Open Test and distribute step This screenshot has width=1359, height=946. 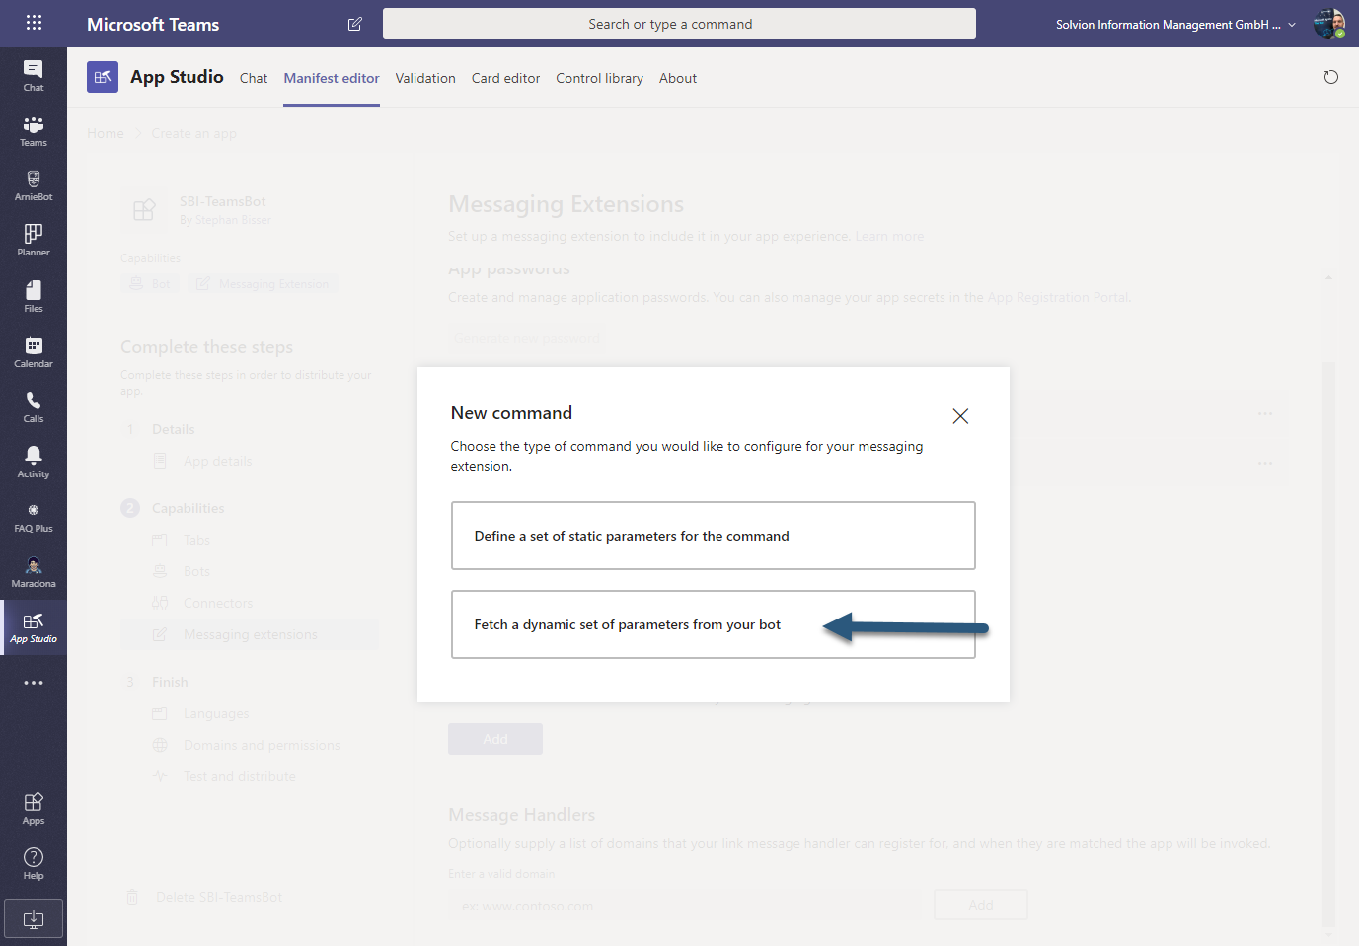click(239, 776)
